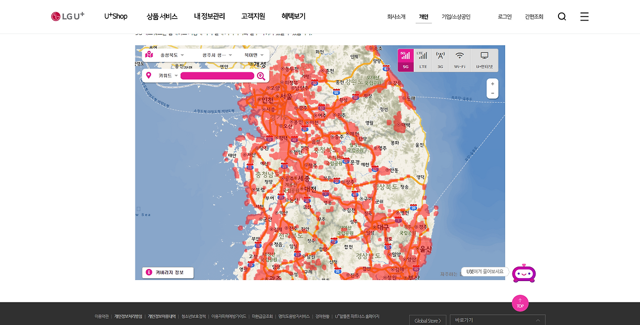The height and width of the screenshot is (325, 640).
Task: Go to 회사소개 page
Action: (x=396, y=16)
